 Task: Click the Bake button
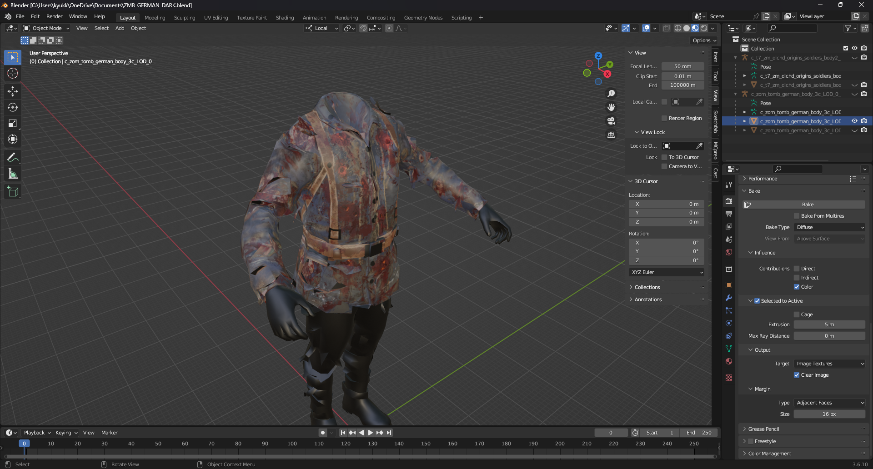[804, 205]
